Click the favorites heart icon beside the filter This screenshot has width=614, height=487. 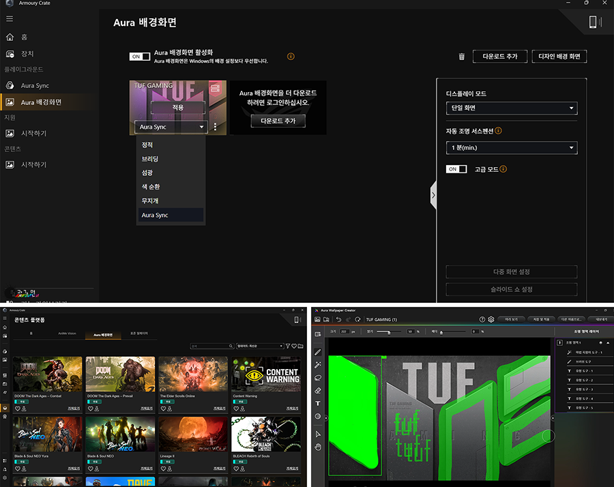click(294, 346)
